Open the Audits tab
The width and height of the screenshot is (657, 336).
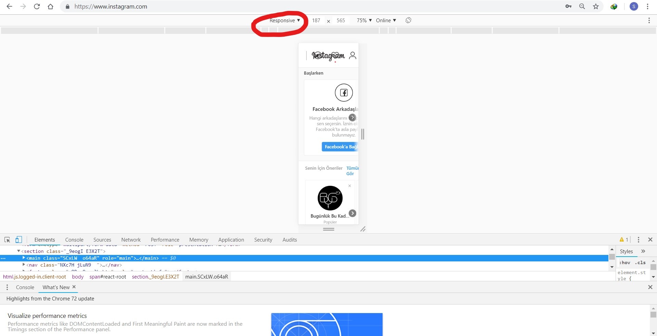[289, 240]
